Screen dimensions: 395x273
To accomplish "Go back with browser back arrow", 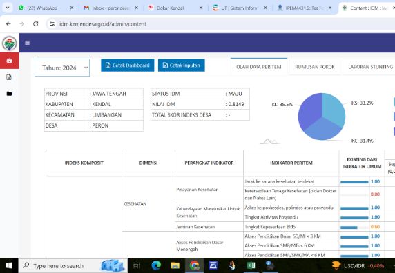I will tap(8, 24).
